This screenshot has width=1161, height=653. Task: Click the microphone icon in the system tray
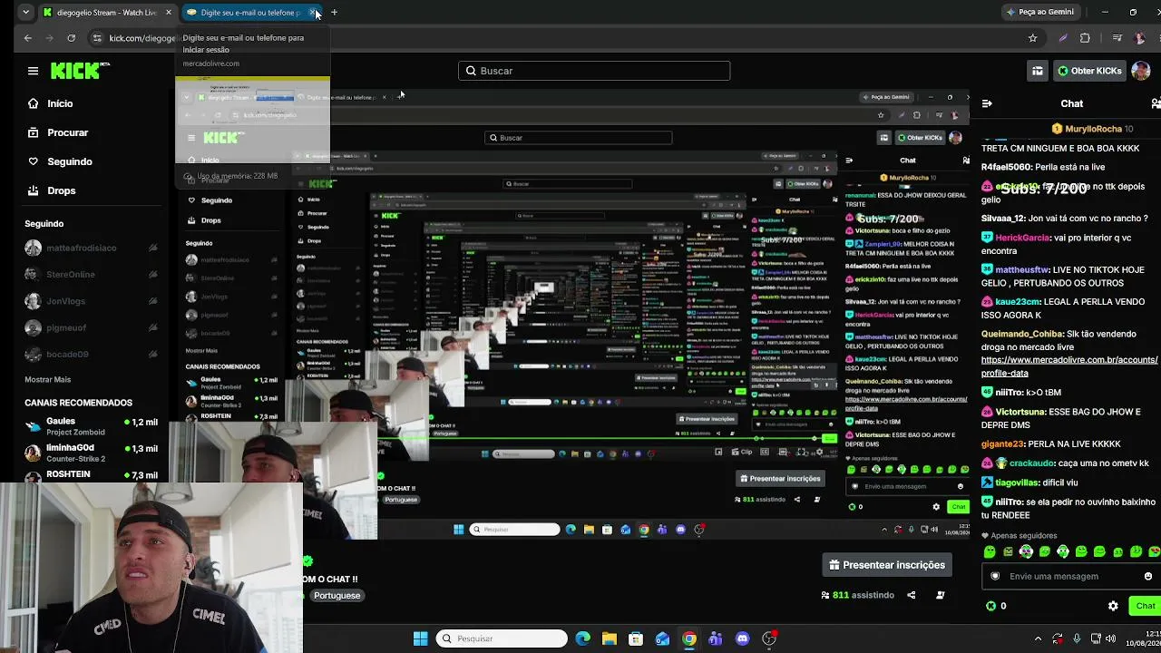point(1077,638)
